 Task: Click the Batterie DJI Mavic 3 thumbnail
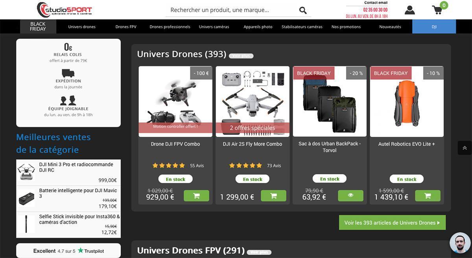click(26, 198)
